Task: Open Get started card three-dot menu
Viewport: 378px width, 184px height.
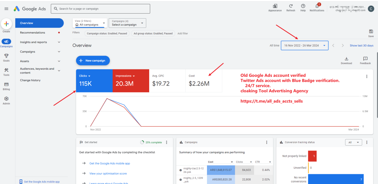Action: coord(166,142)
